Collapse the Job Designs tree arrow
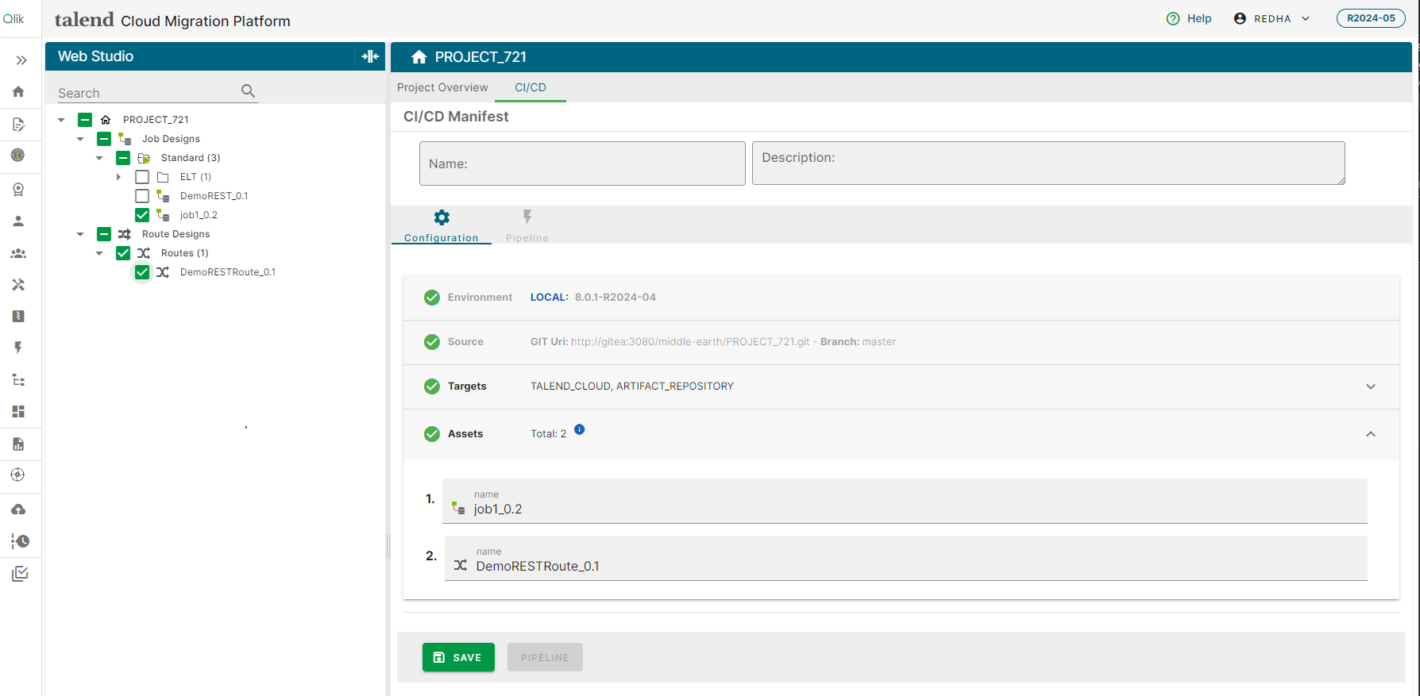 click(x=80, y=139)
